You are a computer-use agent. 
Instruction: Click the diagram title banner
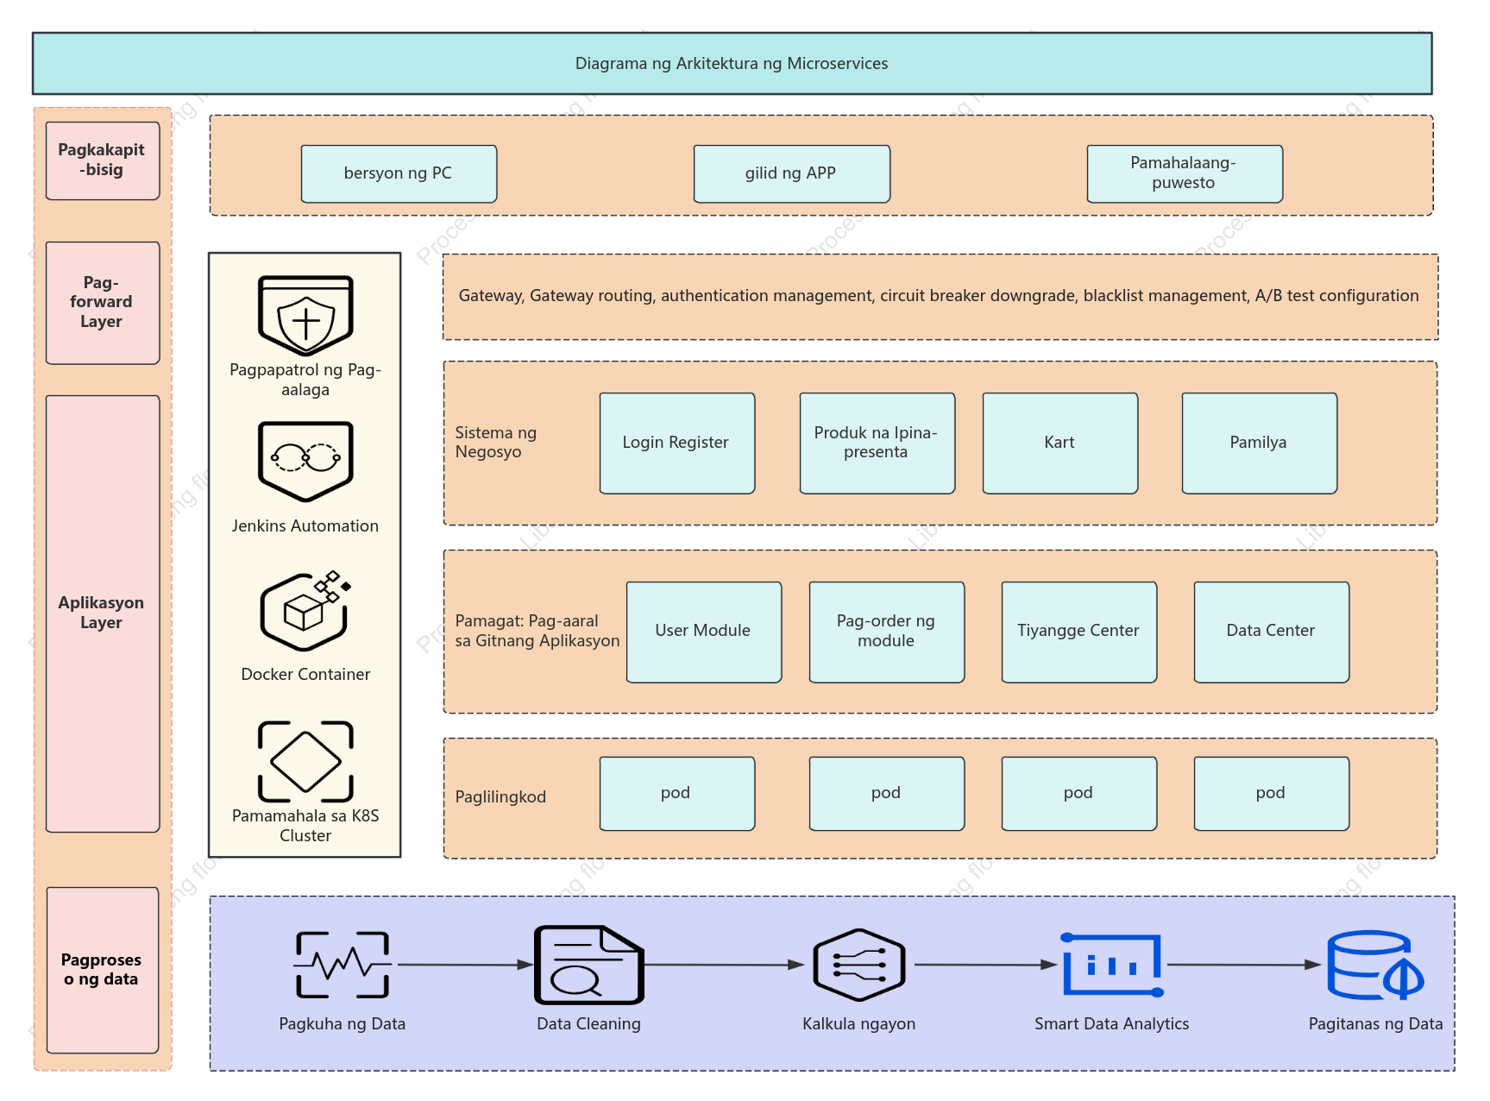[732, 63]
